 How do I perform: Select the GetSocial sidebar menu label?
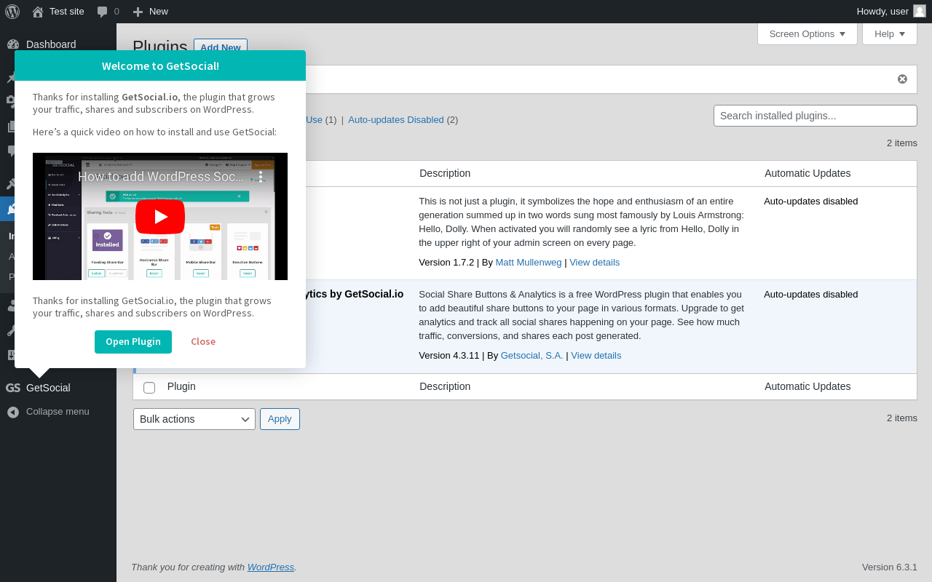pos(48,388)
